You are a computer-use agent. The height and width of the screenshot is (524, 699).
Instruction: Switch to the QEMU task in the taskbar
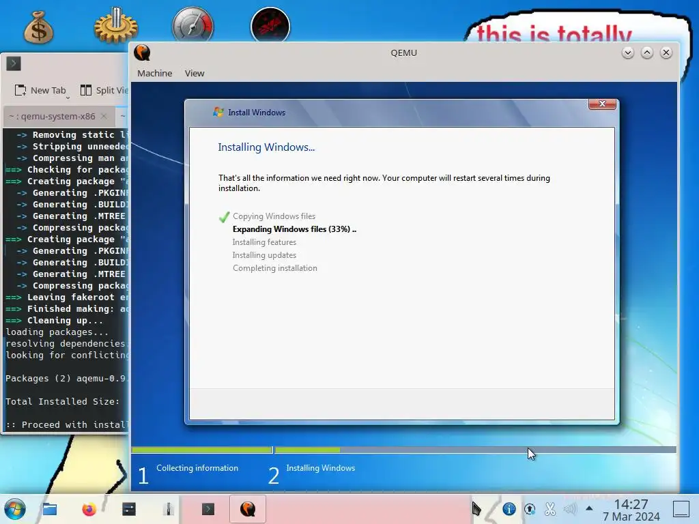pyautogui.click(x=248, y=509)
